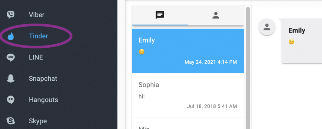Select Emily's conversation in the list
Screen dimensions: 322x129
coord(188,51)
